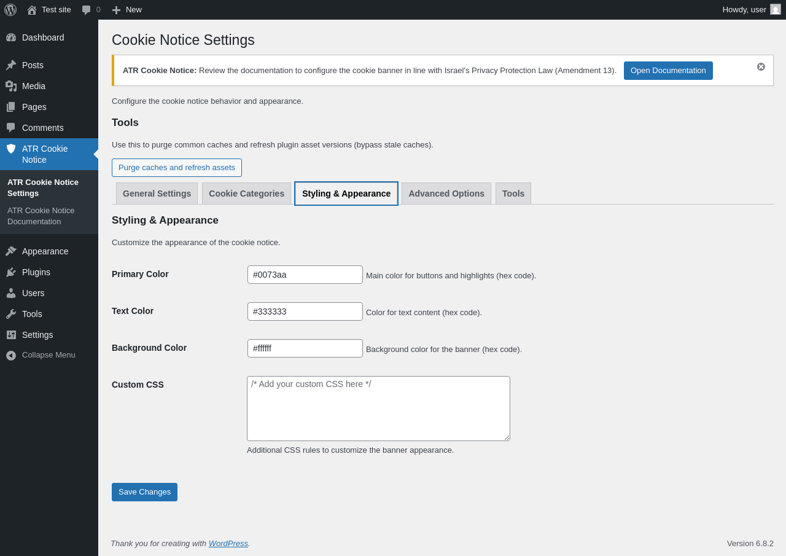Select the Styling & Appearance tab
This screenshot has height=556, width=786.
346,194
